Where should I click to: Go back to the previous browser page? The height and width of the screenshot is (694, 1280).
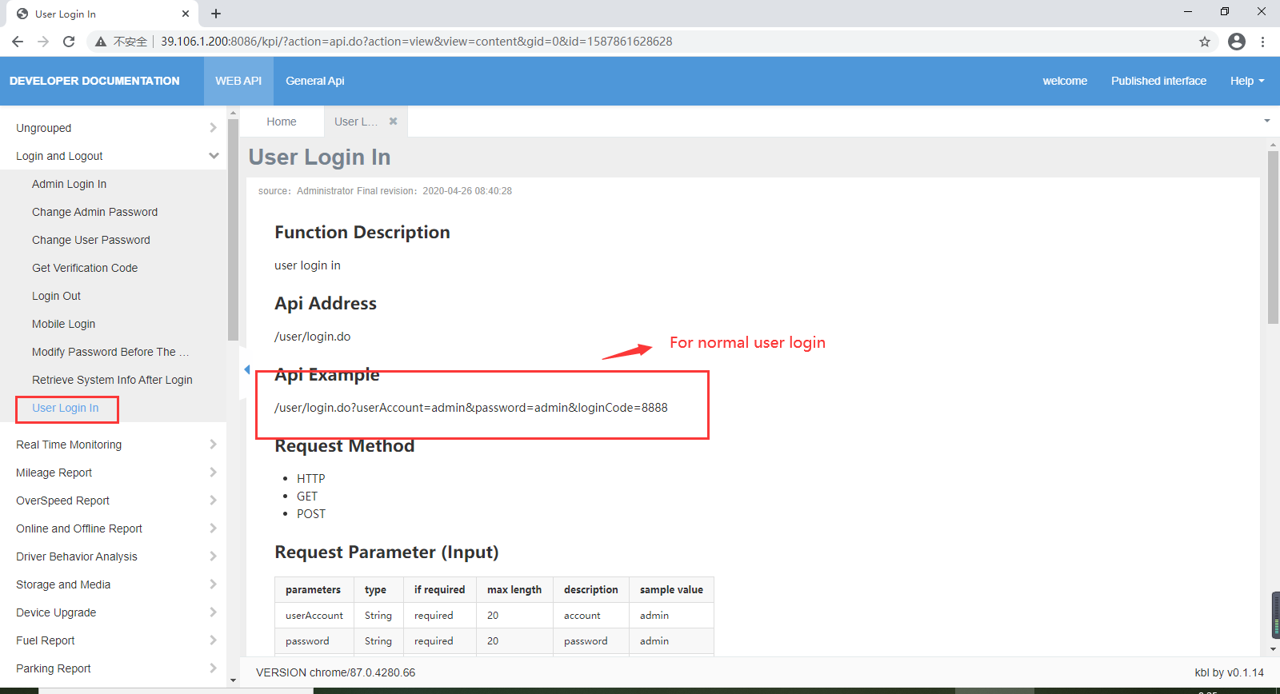click(18, 42)
